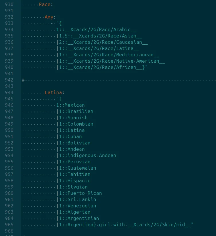This screenshot has width=216, height=236.
Task: Click the Guatemalan option line
Action: point(76,168)
